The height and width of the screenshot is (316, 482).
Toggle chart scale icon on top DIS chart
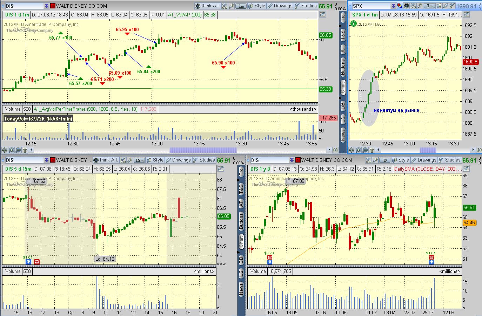coord(322,15)
